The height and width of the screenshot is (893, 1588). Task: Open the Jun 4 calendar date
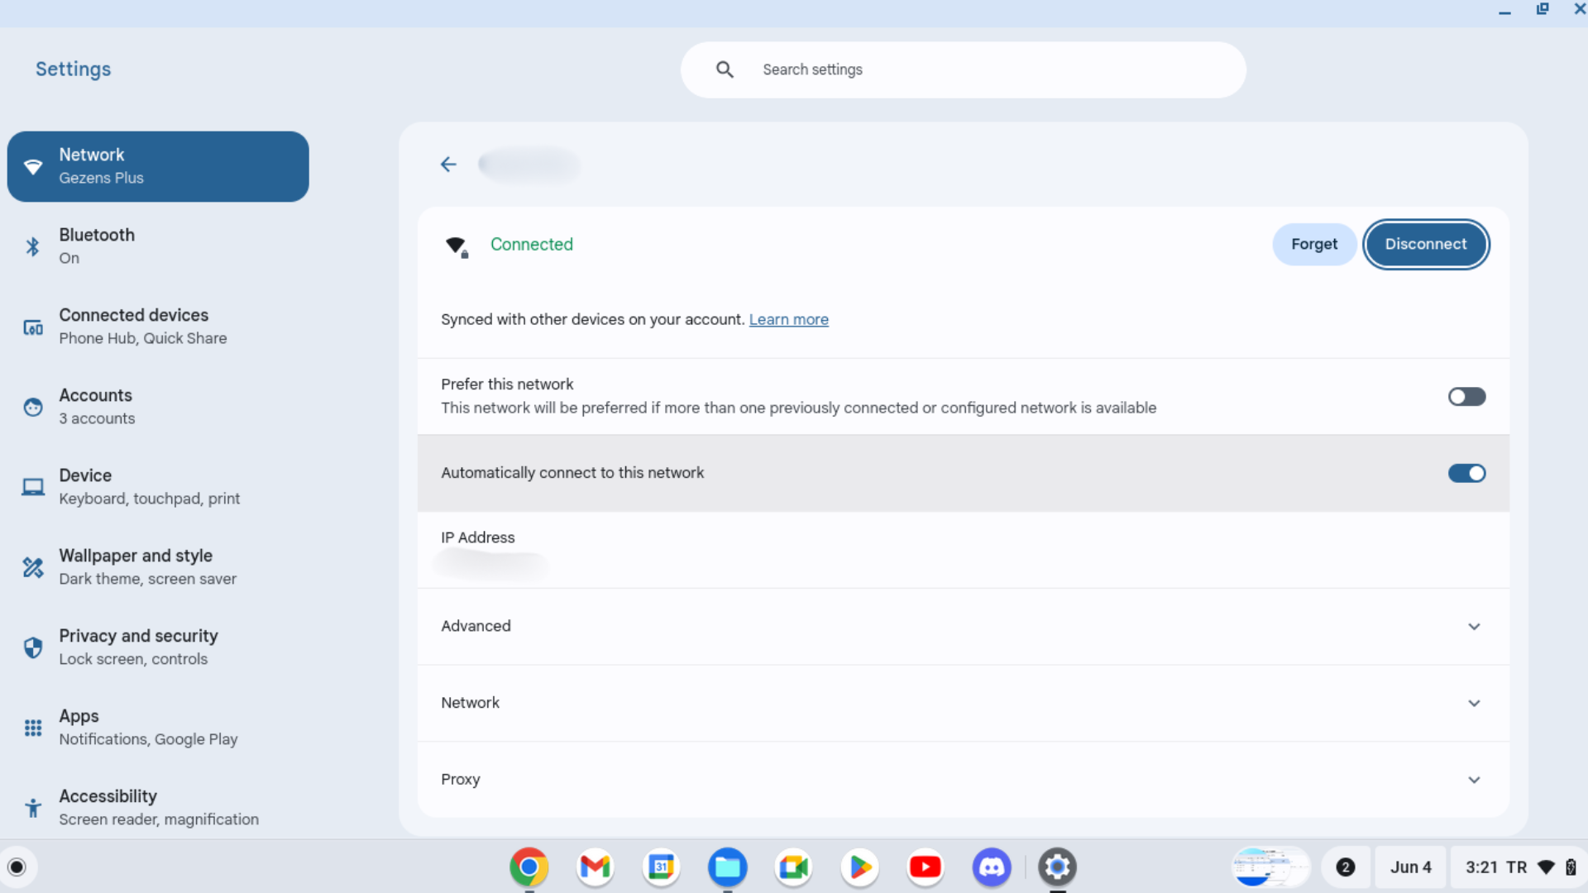1410,867
